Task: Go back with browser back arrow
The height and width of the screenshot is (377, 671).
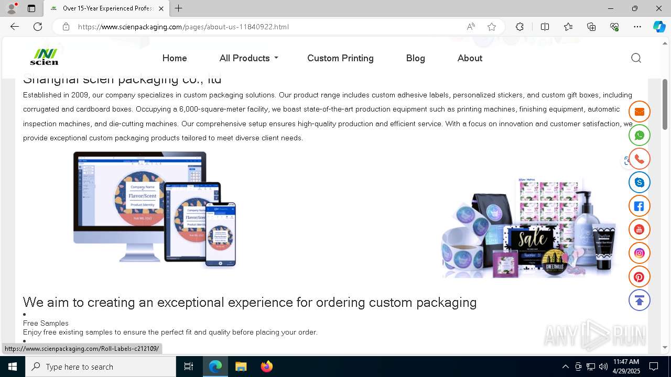Action: pyautogui.click(x=15, y=27)
